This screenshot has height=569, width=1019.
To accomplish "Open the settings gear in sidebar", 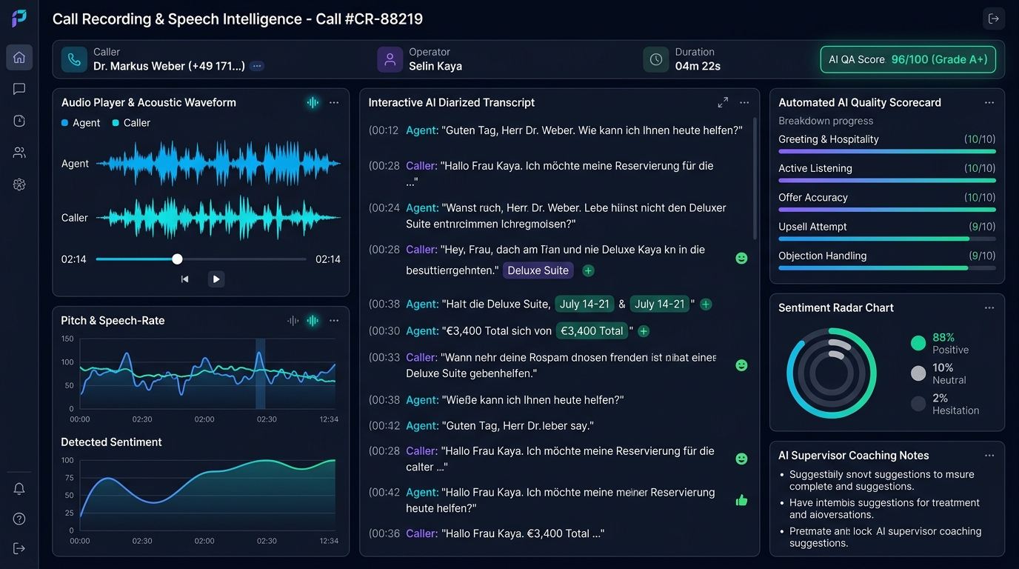I will click(x=19, y=184).
